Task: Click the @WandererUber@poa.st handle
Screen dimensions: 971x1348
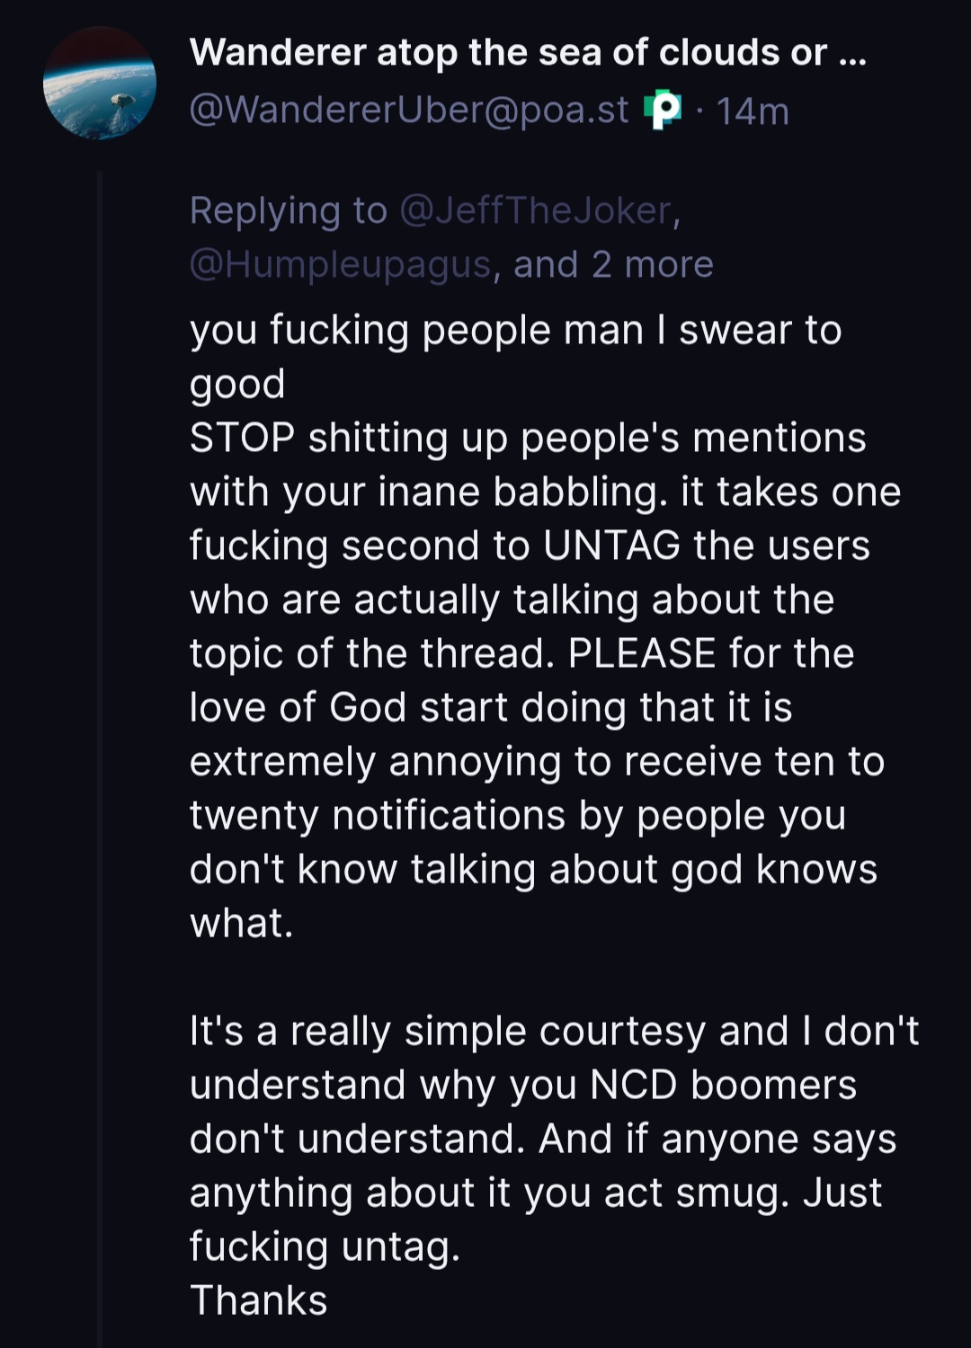Action: [409, 111]
